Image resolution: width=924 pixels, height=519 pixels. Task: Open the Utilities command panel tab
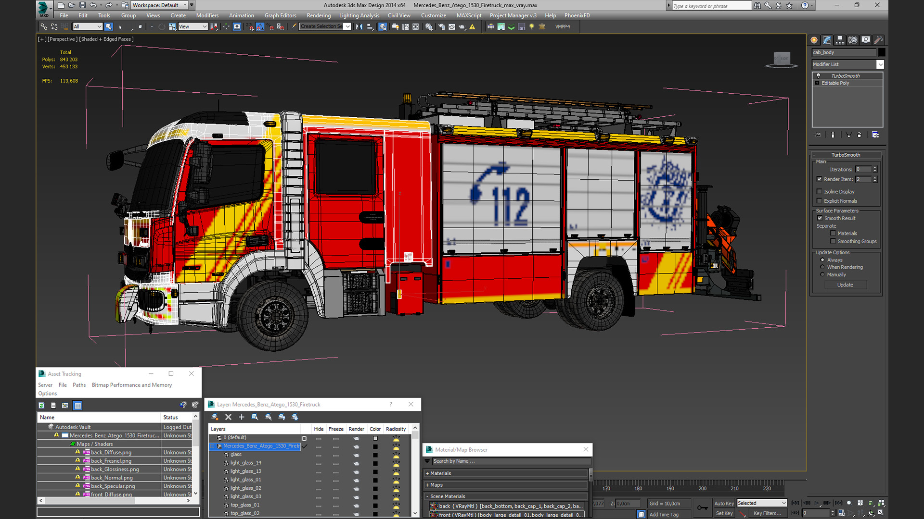click(x=879, y=40)
